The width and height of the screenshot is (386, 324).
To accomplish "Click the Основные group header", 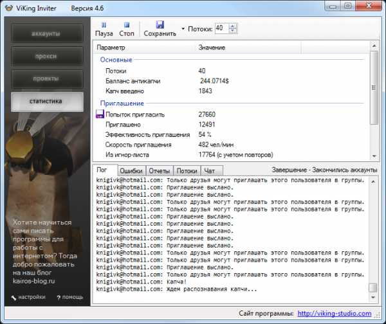I will (116, 60).
